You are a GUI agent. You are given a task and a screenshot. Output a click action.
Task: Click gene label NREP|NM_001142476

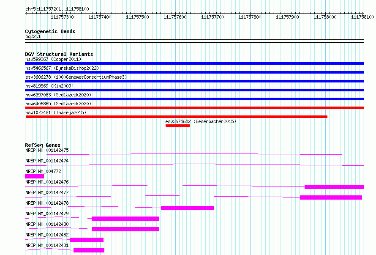47,182
